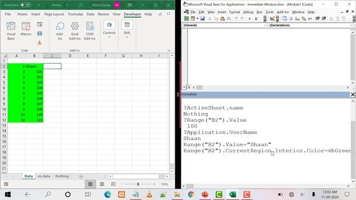Save the VBA project with floppy icon
This screenshot has height=200, width=356.
click(x=202, y=18)
